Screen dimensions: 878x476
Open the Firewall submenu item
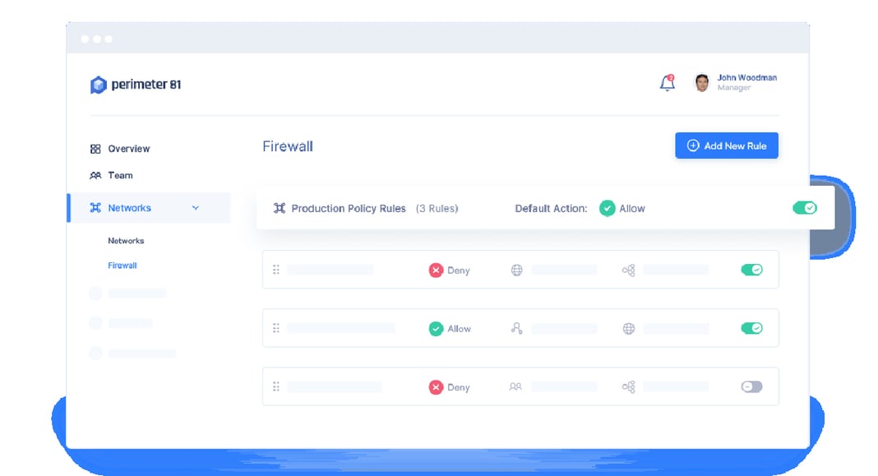(122, 266)
